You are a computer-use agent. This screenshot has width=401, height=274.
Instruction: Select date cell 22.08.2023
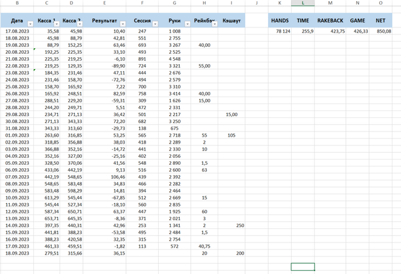pyautogui.click(x=17, y=66)
